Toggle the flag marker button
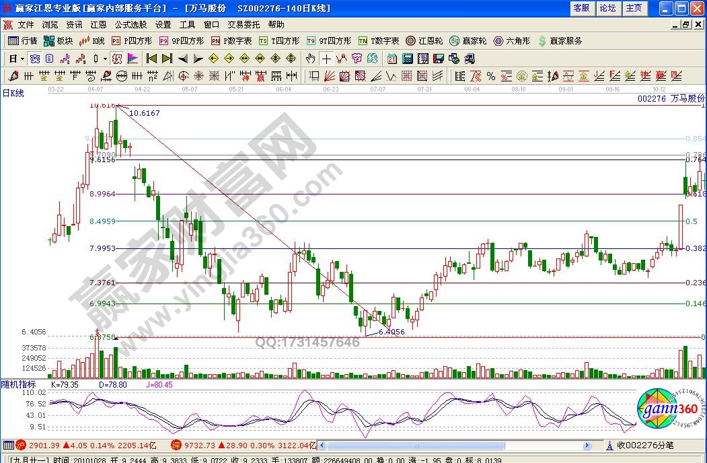 pyautogui.click(x=132, y=59)
